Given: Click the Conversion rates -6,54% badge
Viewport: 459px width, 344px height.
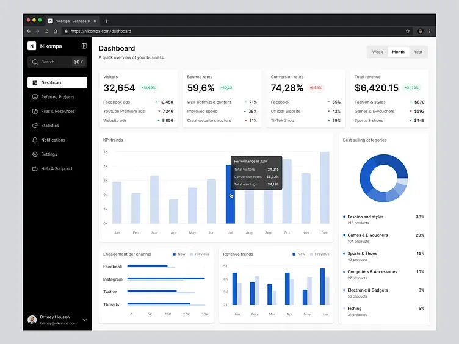Looking at the screenshot, I should 316,88.
